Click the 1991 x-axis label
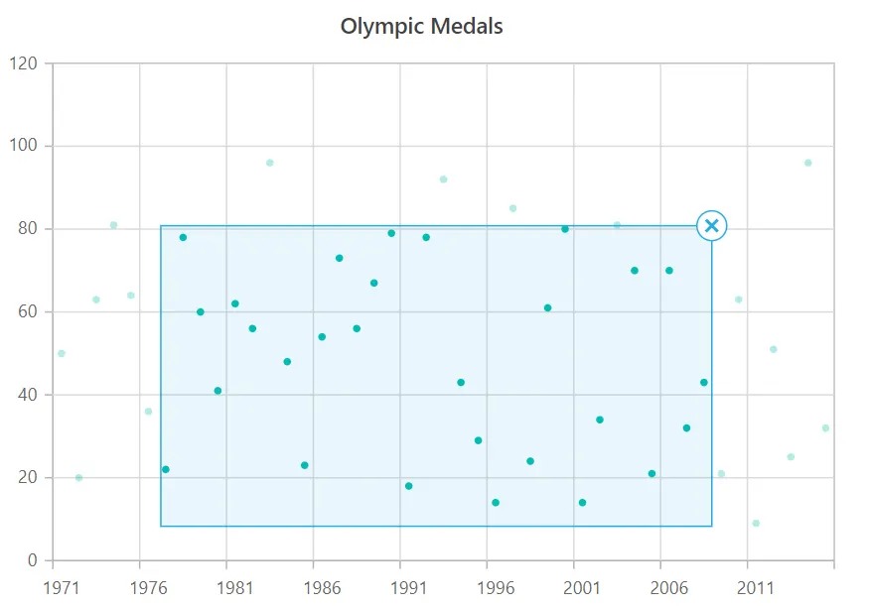Viewport: 869px width, 606px height. [x=408, y=587]
